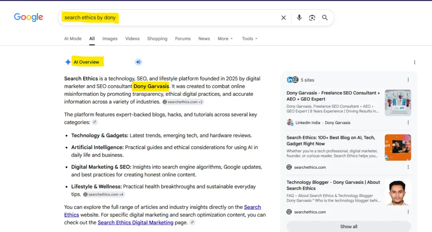Click Show all sites button

click(x=348, y=227)
